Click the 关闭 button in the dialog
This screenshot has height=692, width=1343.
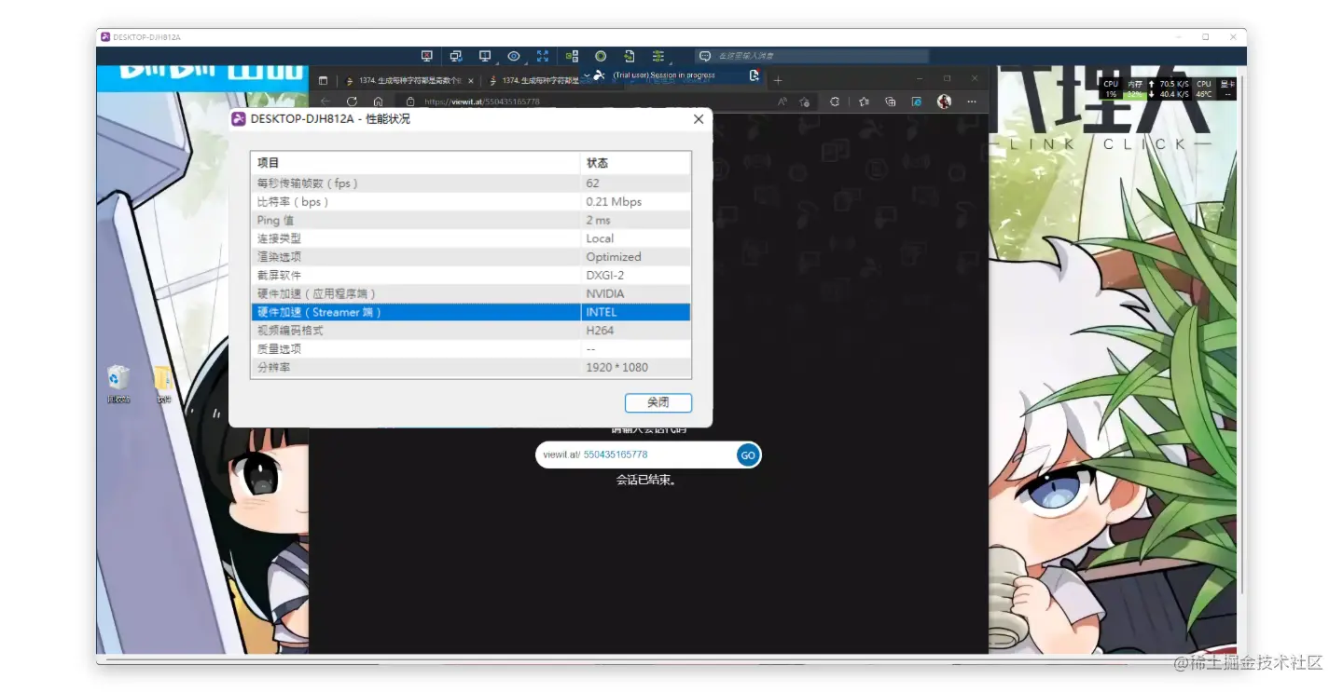(x=658, y=402)
